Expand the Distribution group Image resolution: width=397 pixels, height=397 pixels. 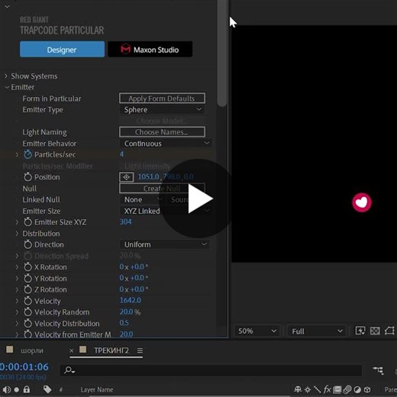pyautogui.click(x=17, y=234)
